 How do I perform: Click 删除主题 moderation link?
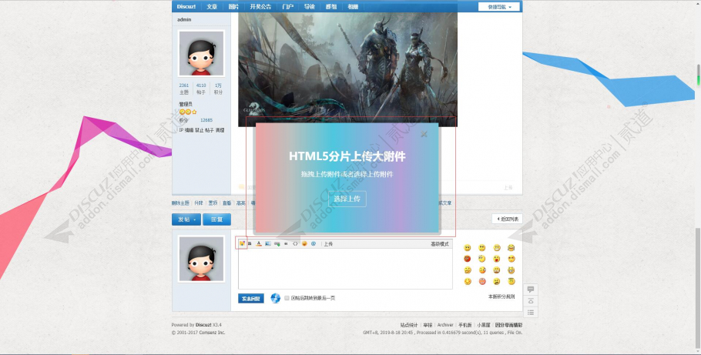(180, 203)
